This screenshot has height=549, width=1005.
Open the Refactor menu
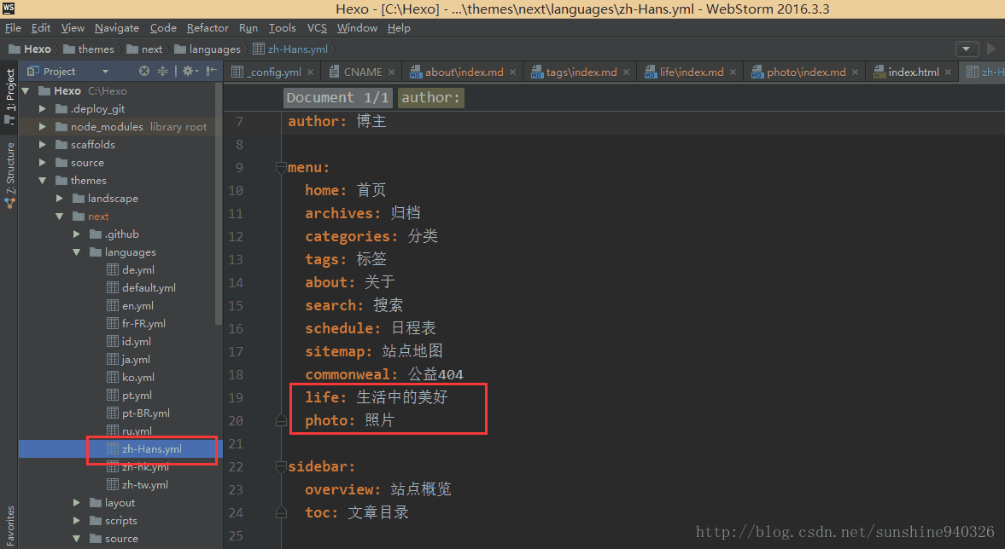click(207, 28)
